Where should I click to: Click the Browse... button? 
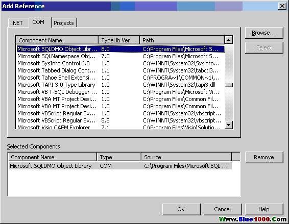click(x=264, y=33)
